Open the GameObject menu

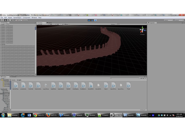click(17, 18)
